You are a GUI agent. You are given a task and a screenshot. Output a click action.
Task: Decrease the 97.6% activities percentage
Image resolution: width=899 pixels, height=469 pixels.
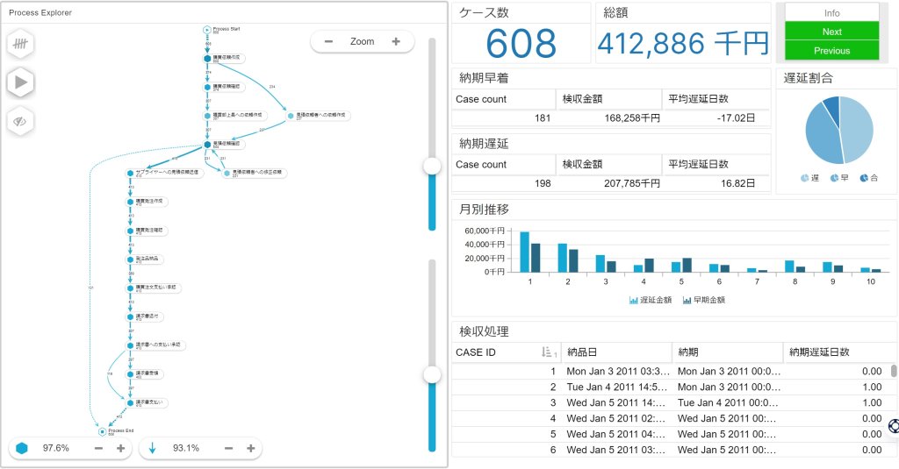(x=98, y=448)
